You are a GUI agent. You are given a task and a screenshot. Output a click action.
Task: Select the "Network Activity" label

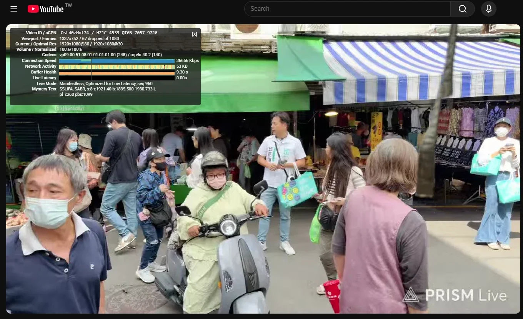(41, 67)
